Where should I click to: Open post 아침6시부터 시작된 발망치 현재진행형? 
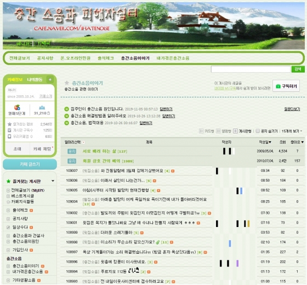(x=116, y=190)
